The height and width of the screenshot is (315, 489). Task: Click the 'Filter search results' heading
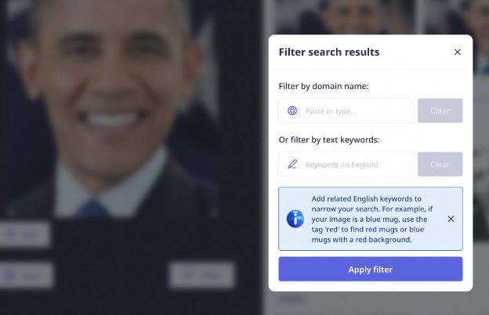point(329,52)
